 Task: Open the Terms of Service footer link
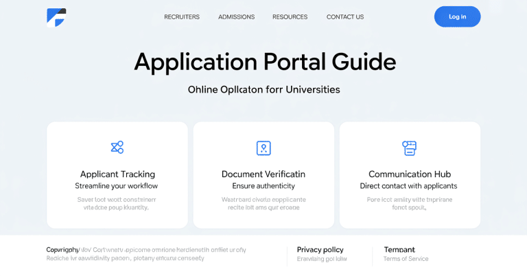[x=406, y=259]
